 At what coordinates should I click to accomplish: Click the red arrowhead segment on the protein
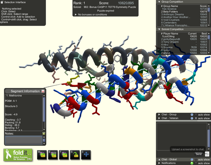[x=82, y=85]
